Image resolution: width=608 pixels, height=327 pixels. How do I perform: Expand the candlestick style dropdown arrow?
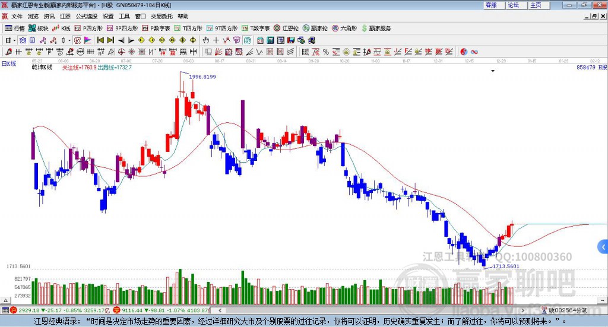coord(69,40)
